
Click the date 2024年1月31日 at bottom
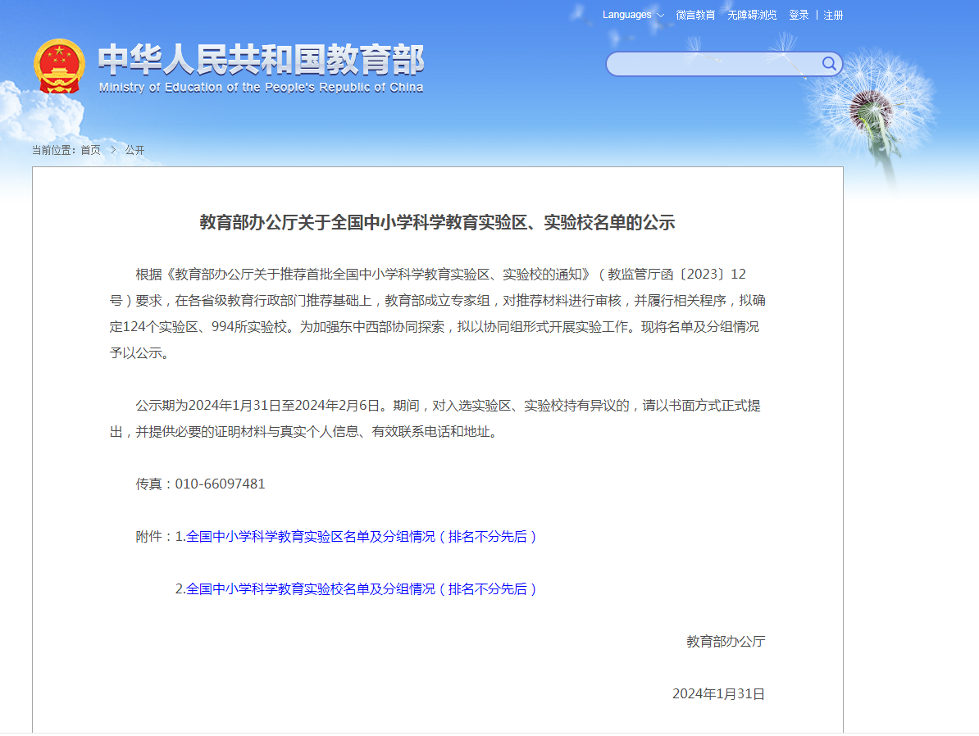718,693
